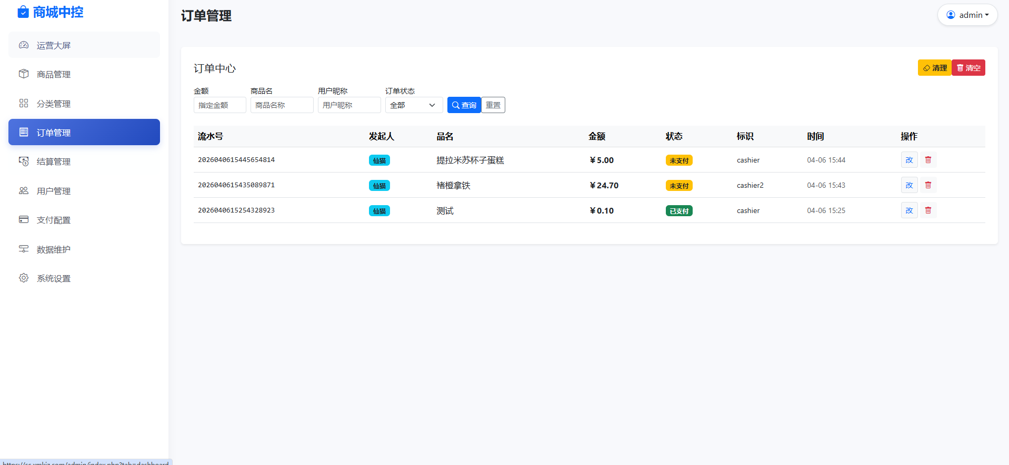Edit the 测试 order using 改 button
Screen dimensions: 1009x465
coord(909,210)
